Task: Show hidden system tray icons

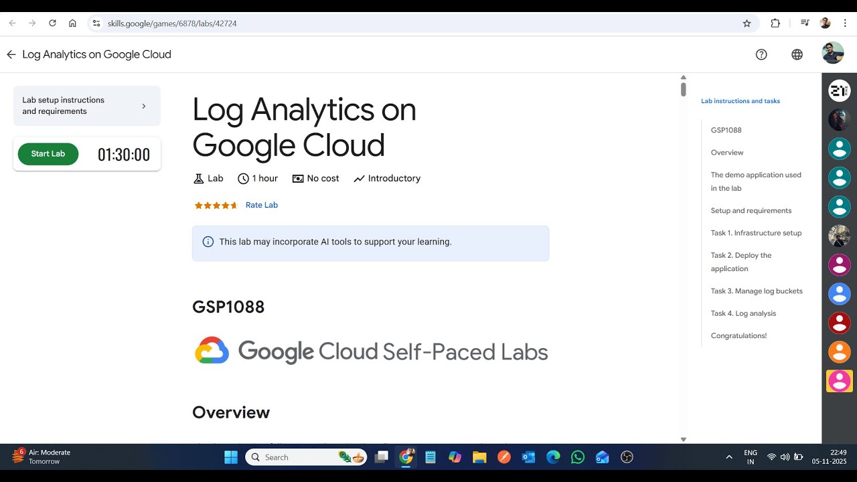Action: pos(729,457)
